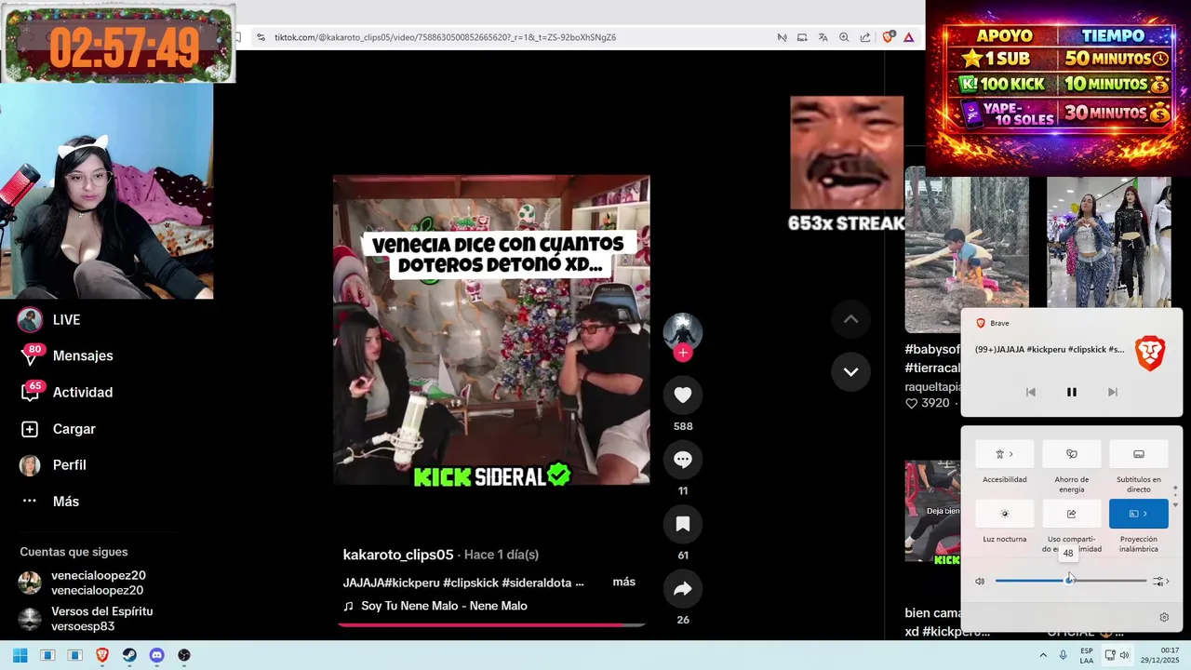Open Accesibilidad quick settings tile

[x=1004, y=454]
